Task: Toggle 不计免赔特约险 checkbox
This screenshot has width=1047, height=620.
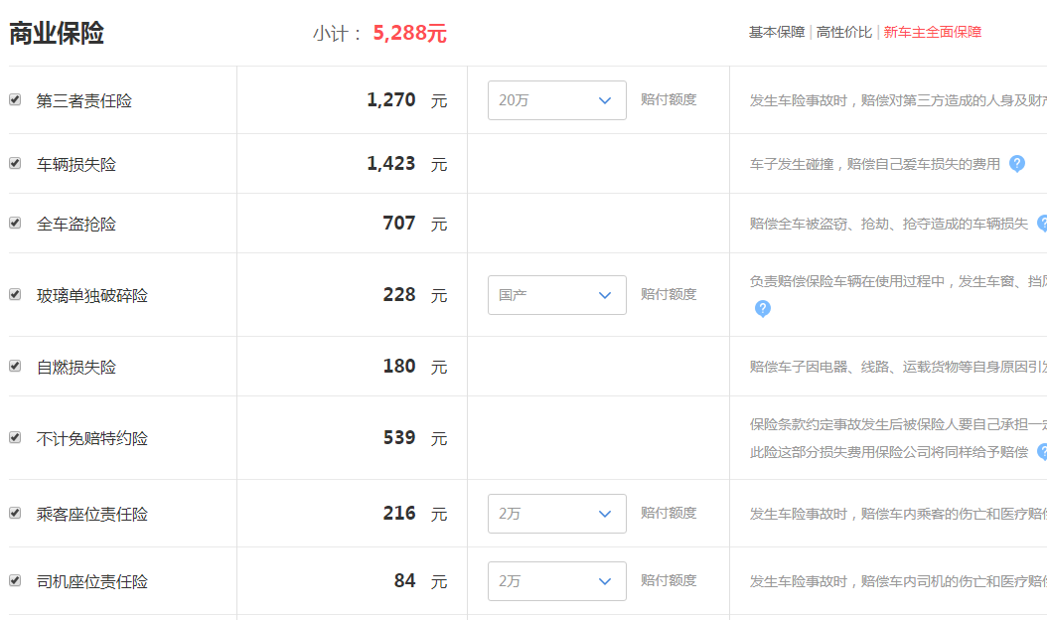Action: point(15,437)
